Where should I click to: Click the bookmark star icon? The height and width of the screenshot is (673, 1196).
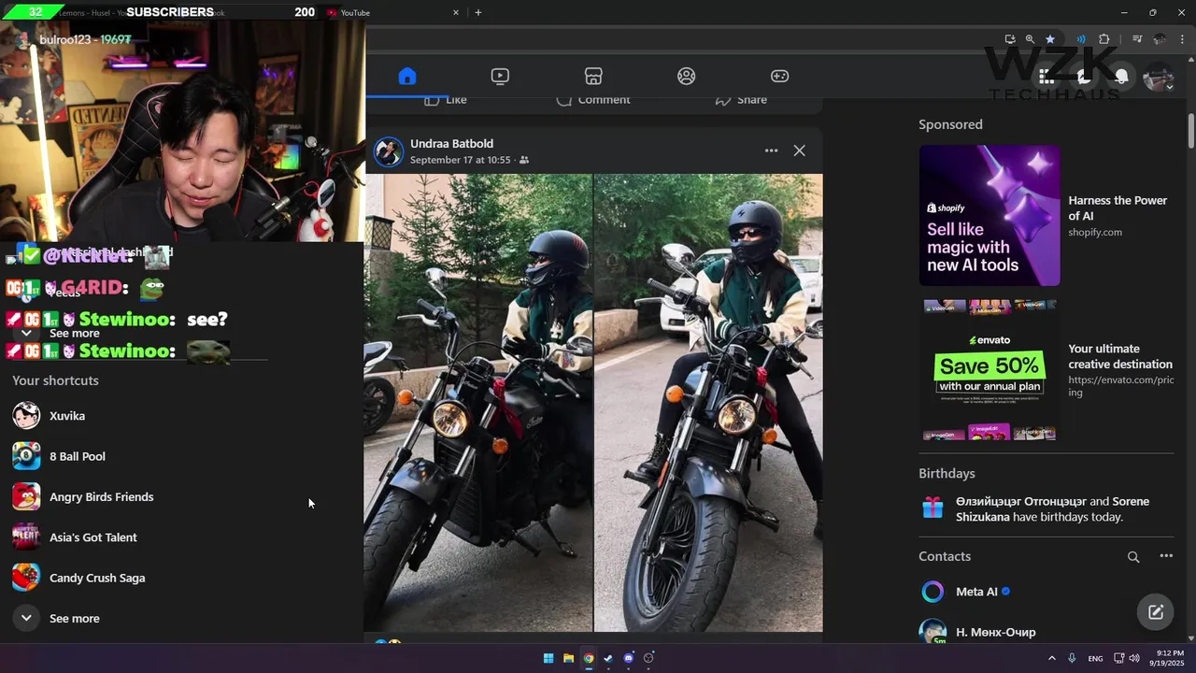(1050, 39)
